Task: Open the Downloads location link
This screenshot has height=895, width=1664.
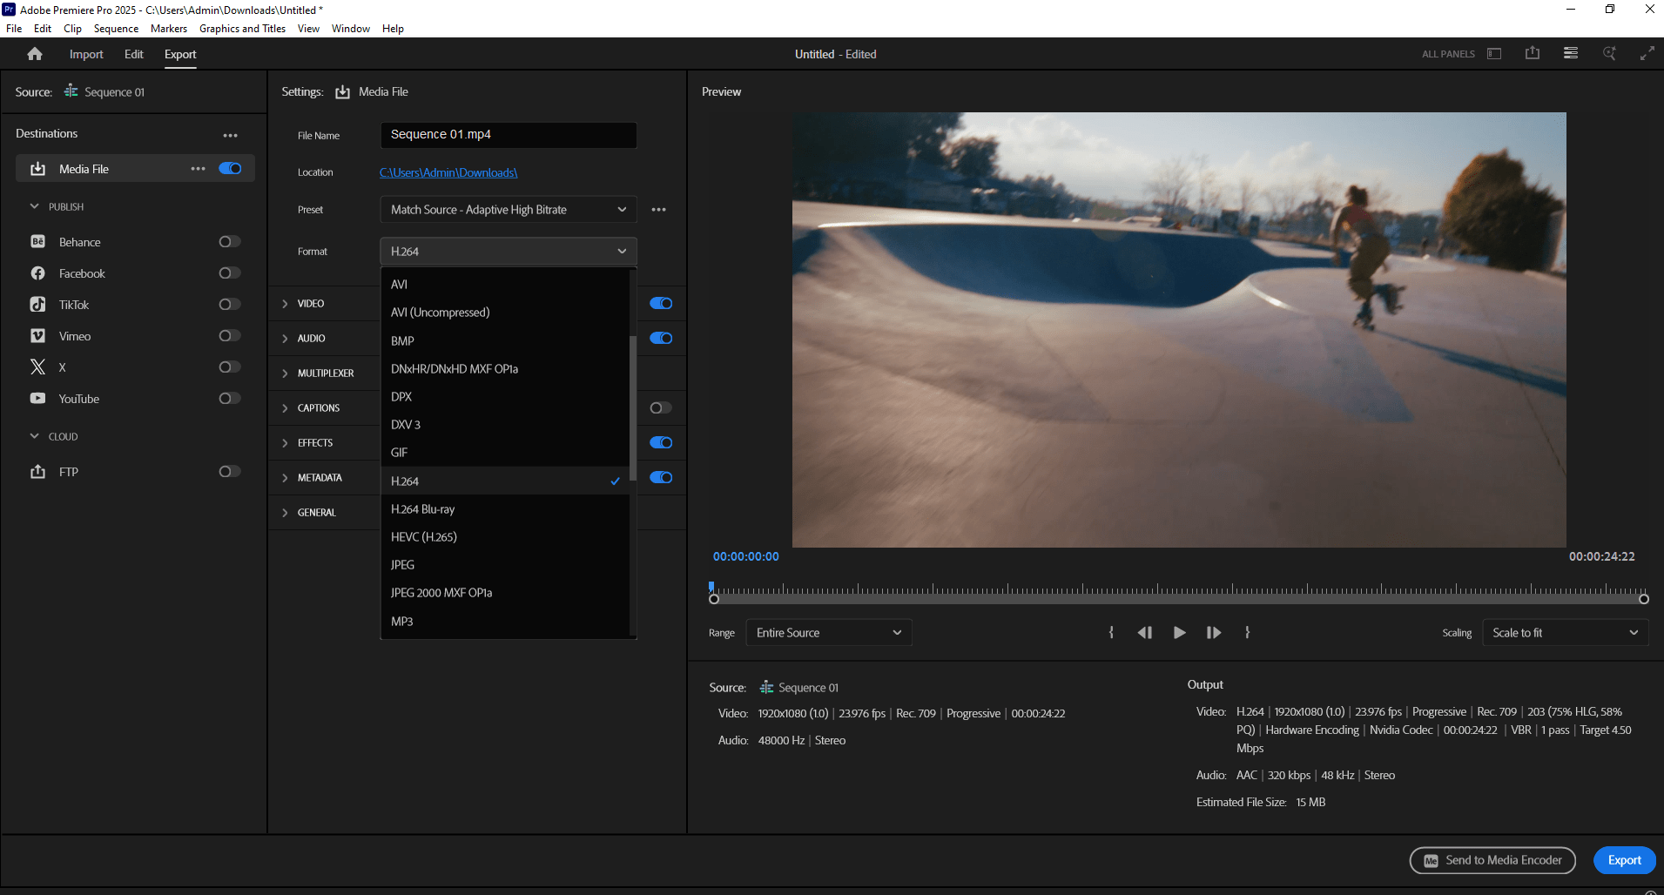Action: coord(448,172)
